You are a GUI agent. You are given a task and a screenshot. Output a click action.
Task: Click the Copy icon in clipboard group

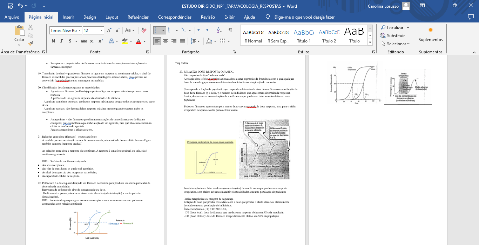[x=31, y=35]
